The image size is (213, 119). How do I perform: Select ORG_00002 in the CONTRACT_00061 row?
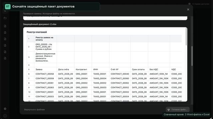tap(83, 83)
